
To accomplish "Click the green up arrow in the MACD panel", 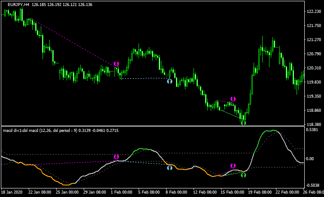I will pos(243,175).
